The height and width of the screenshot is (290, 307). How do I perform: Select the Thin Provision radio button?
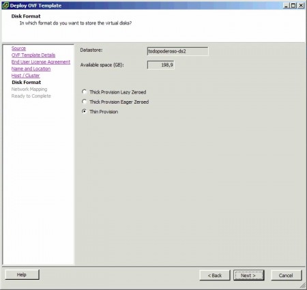click(x=84, y=111)
